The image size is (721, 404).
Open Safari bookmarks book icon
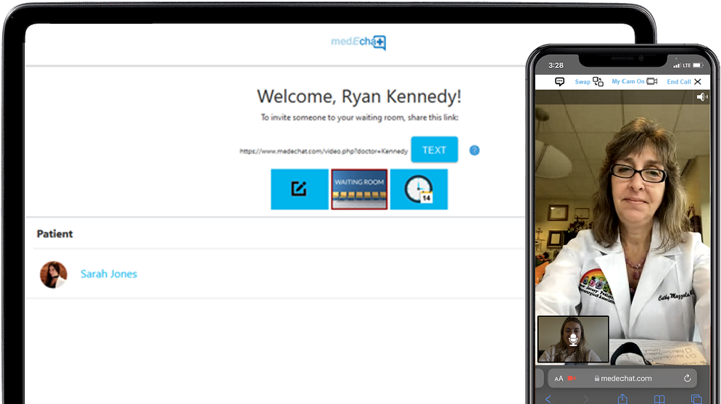659,399
